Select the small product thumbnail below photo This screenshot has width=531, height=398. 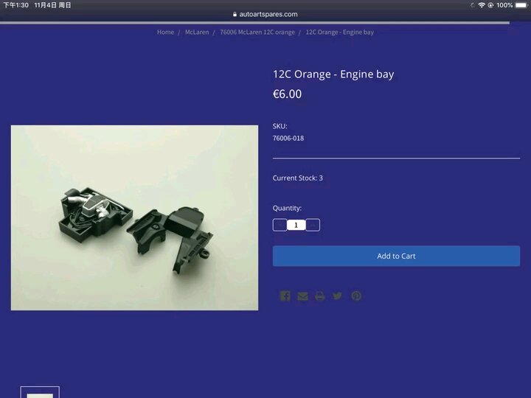pos(40,392)
